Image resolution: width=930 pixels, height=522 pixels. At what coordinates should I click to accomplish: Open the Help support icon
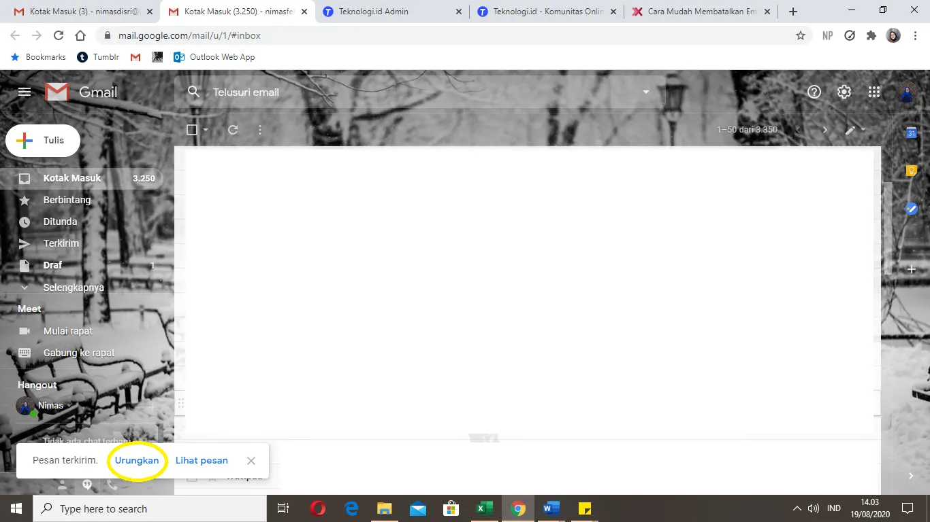(x=814, y=92)
